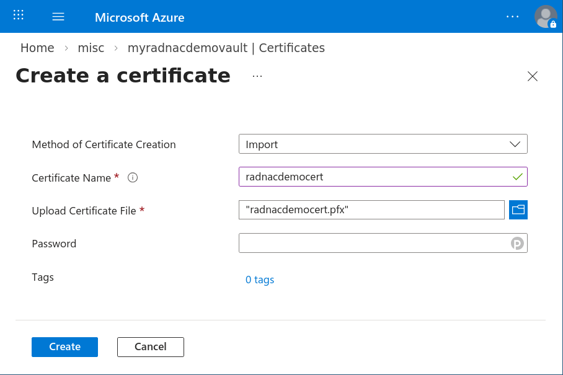Image resolution: width=563 pixels, height=375 pixels.
Task: Open the user account avatar
Action: coord(546,17)
